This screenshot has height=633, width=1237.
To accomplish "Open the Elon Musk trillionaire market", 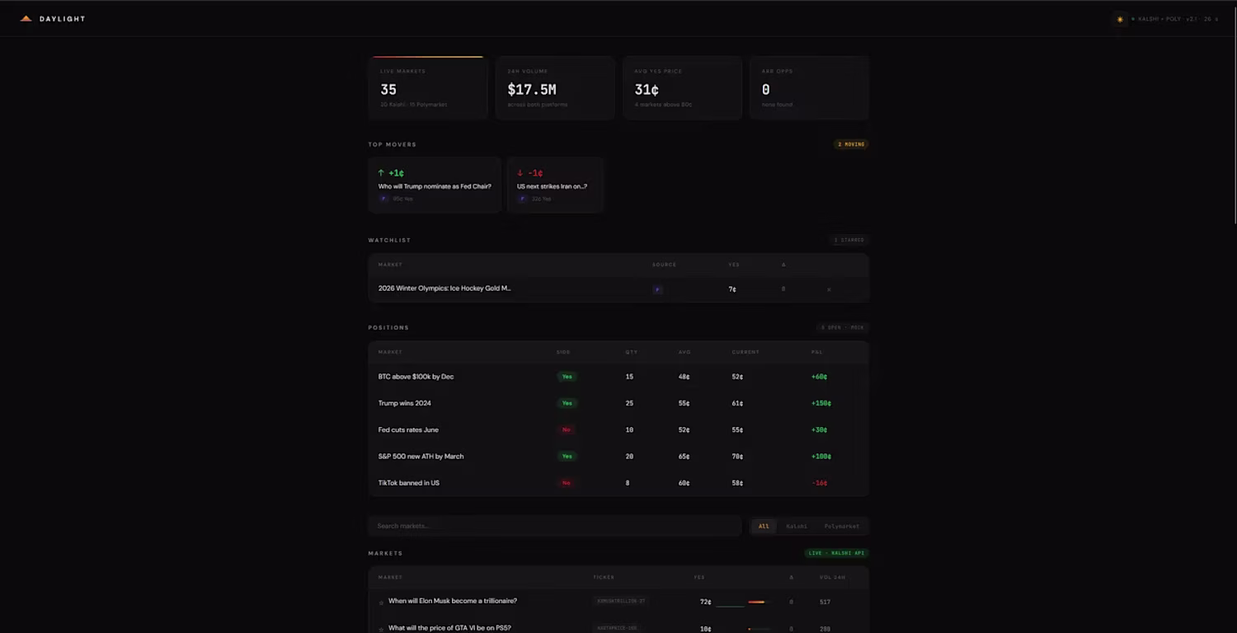I will 453,601.
